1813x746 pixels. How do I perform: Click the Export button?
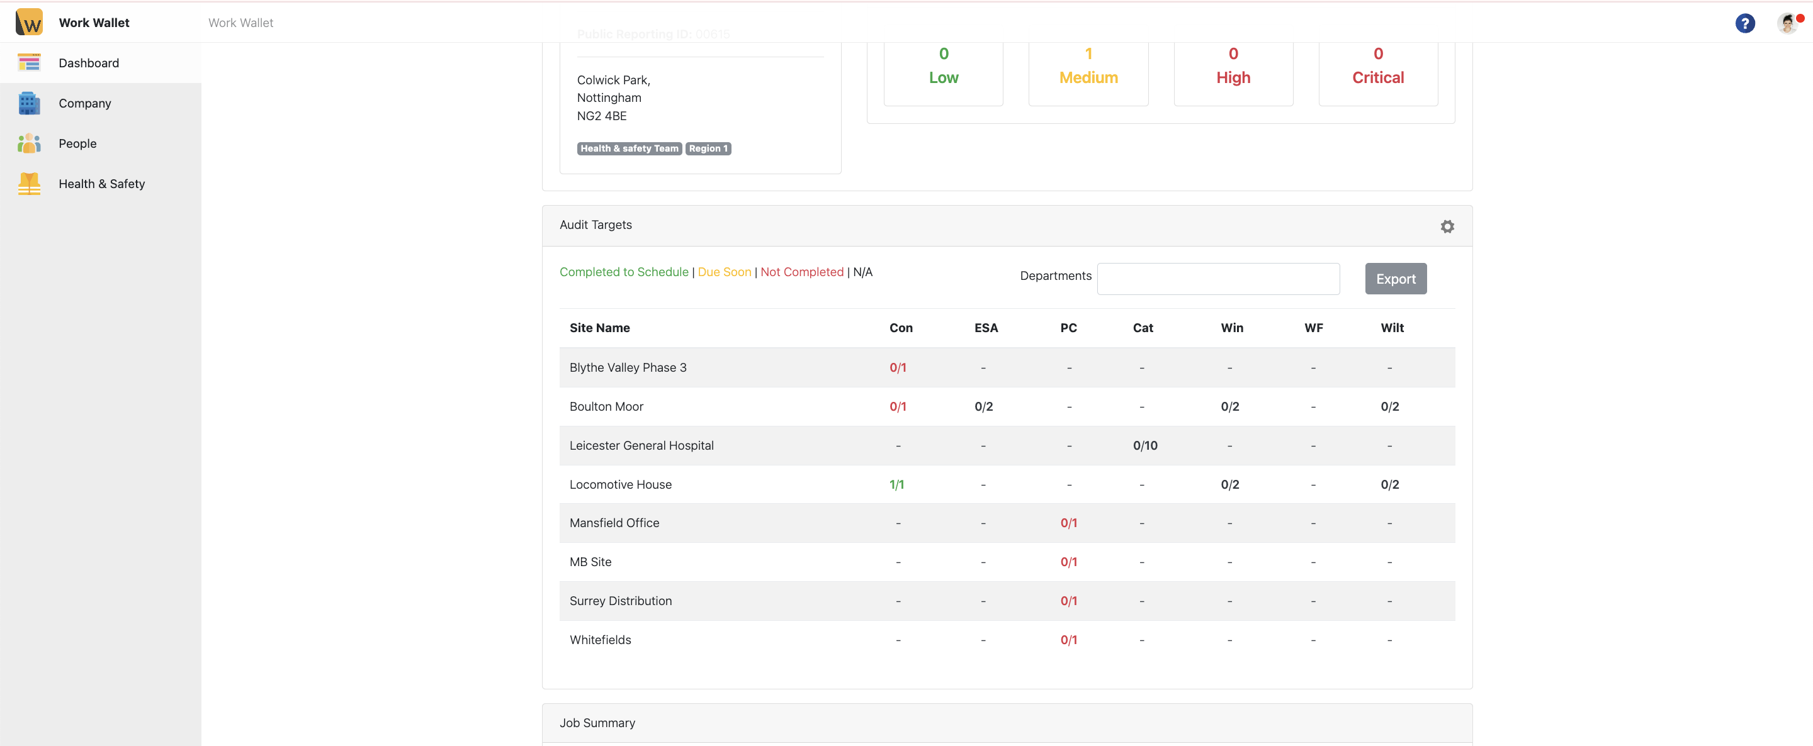click(1395, 279)
